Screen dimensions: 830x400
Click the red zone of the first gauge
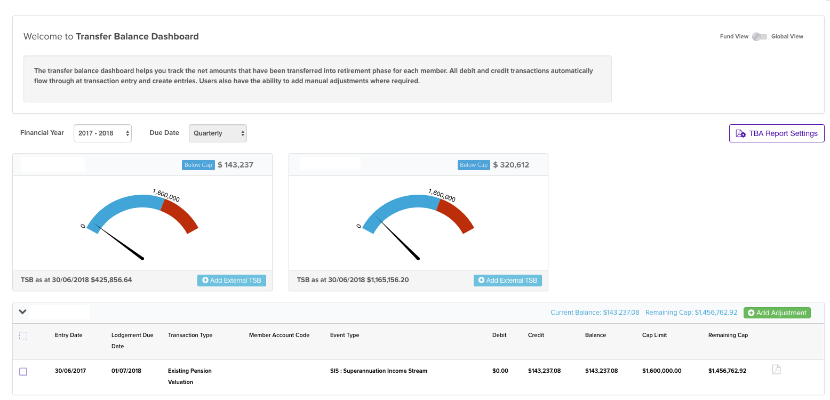[x=182, y=215]
